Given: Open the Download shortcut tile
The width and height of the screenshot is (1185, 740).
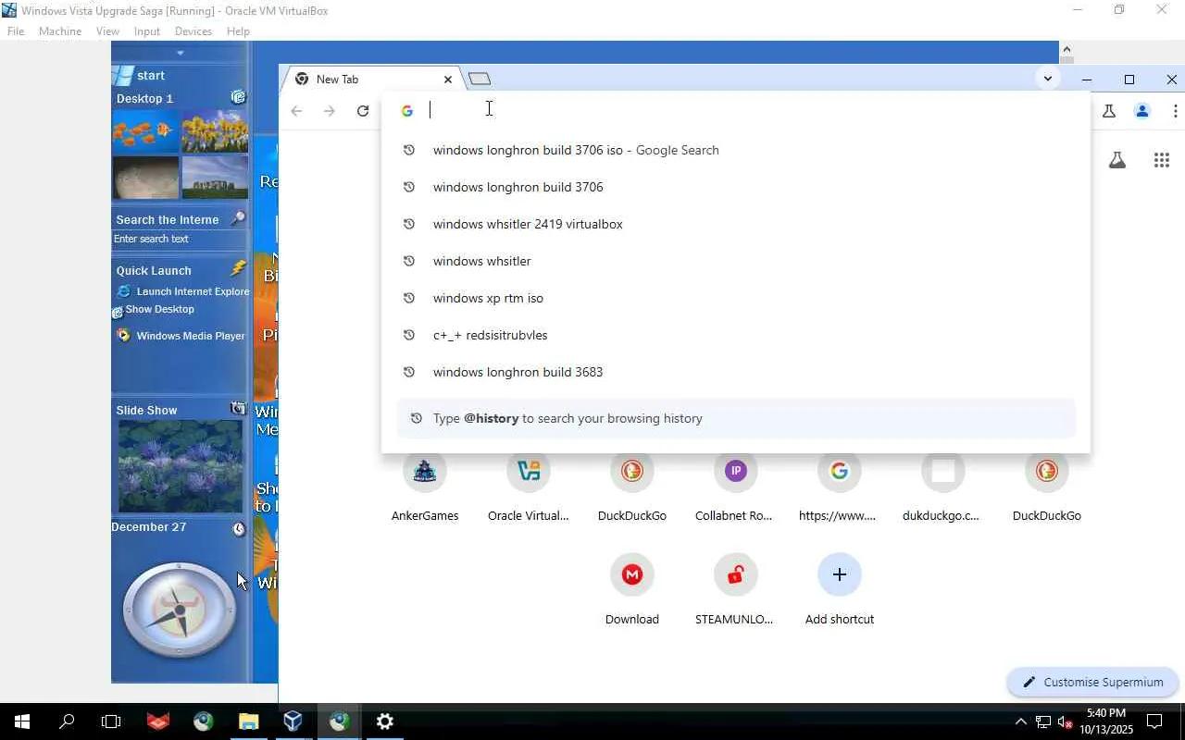Looking at the screenshot, I should tap(632, 589).
